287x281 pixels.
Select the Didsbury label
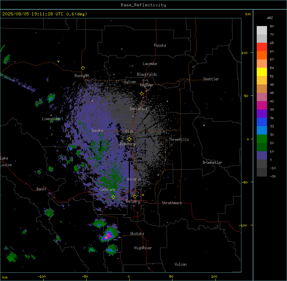click(x=128, y=144)
